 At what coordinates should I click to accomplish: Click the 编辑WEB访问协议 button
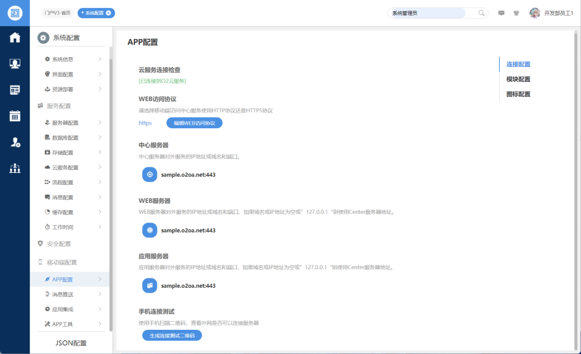point(194,123)
